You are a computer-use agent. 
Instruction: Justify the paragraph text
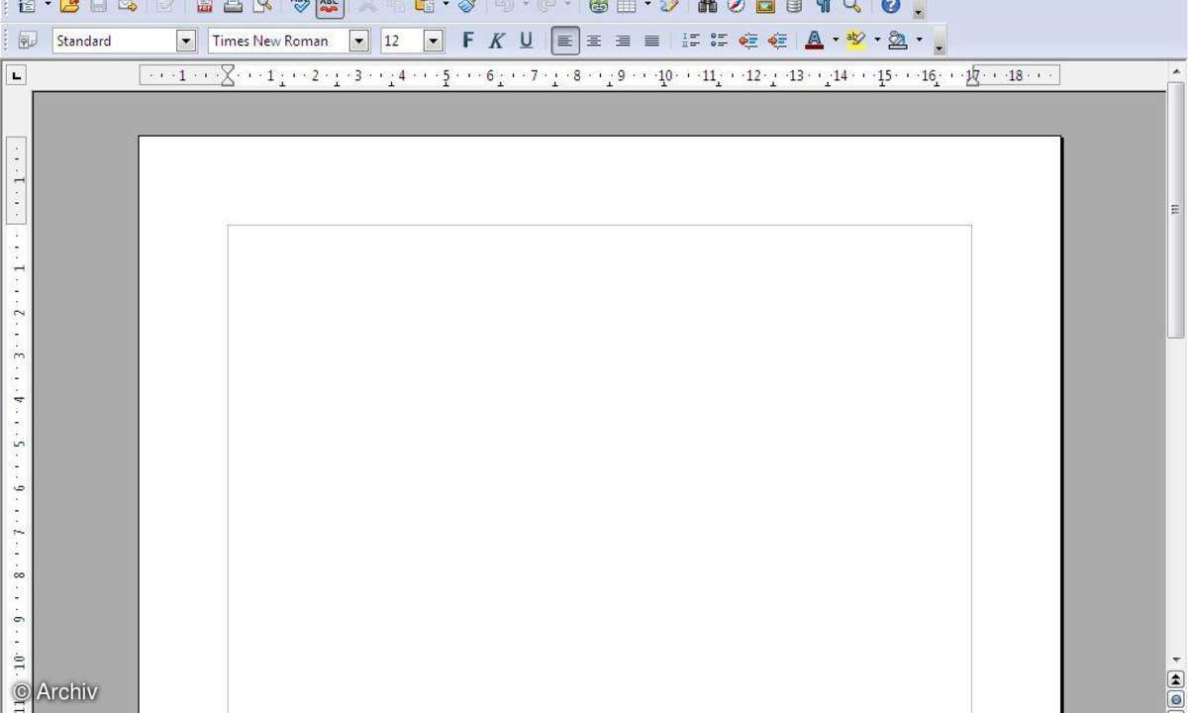point(651,41)
